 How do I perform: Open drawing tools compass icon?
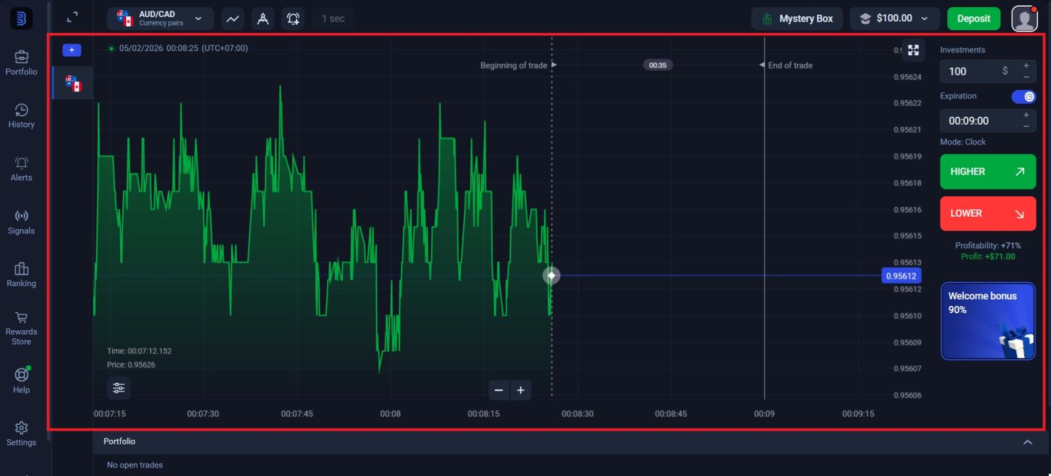(x=263, y=19)
